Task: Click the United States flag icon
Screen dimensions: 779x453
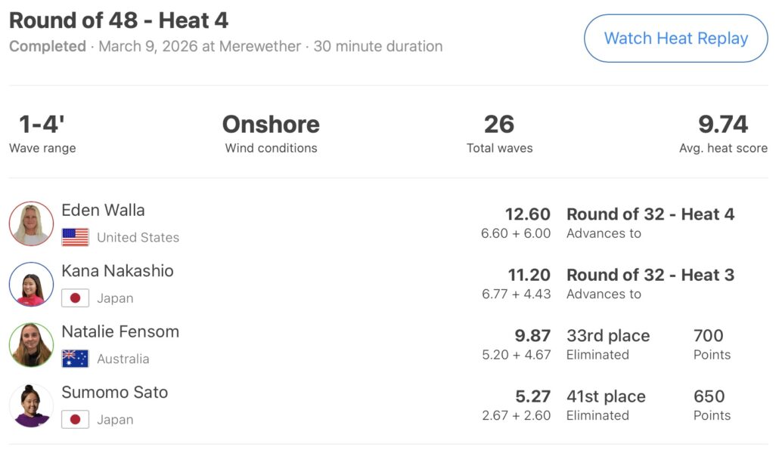Action: [x=75, y=237]
